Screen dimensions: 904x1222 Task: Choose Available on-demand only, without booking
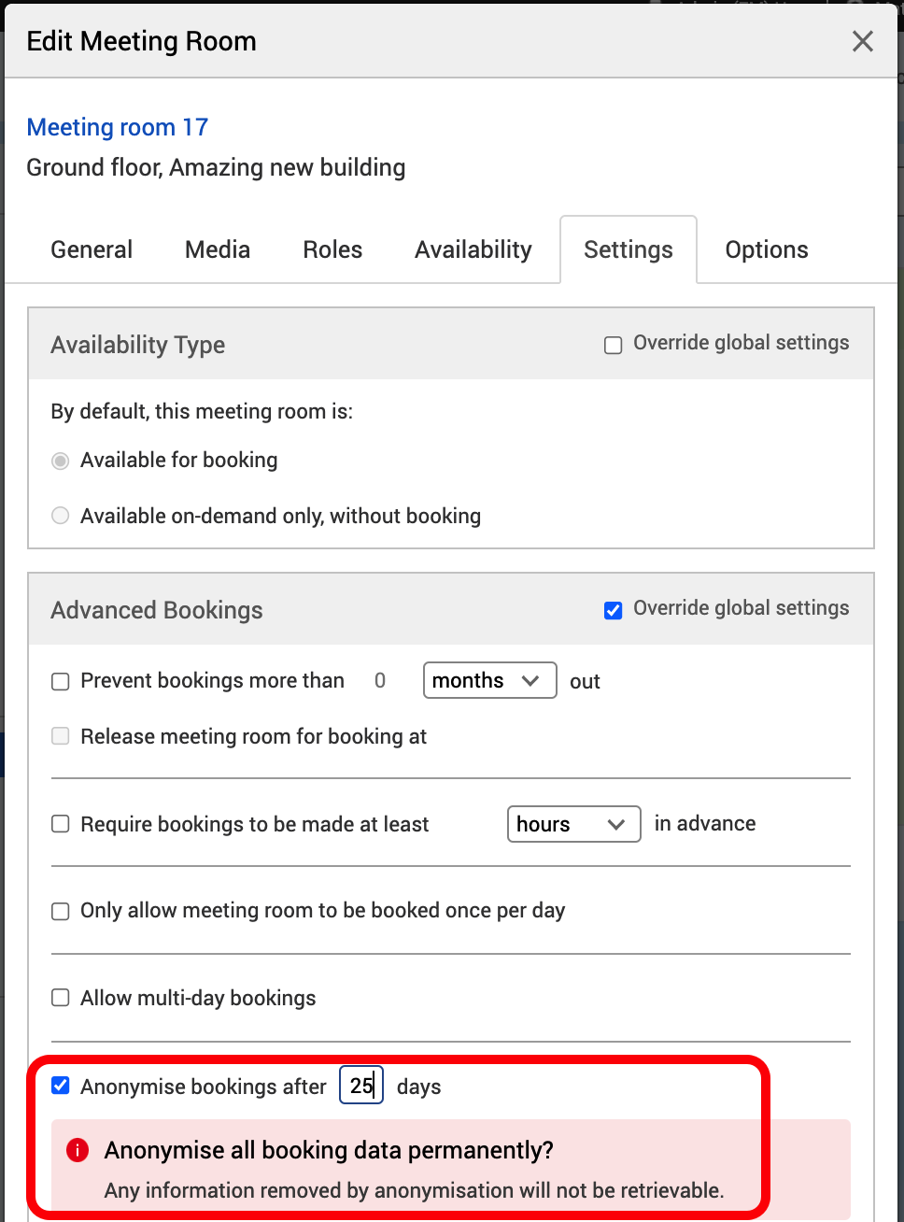pyautogui.click(x=61, y=516)
